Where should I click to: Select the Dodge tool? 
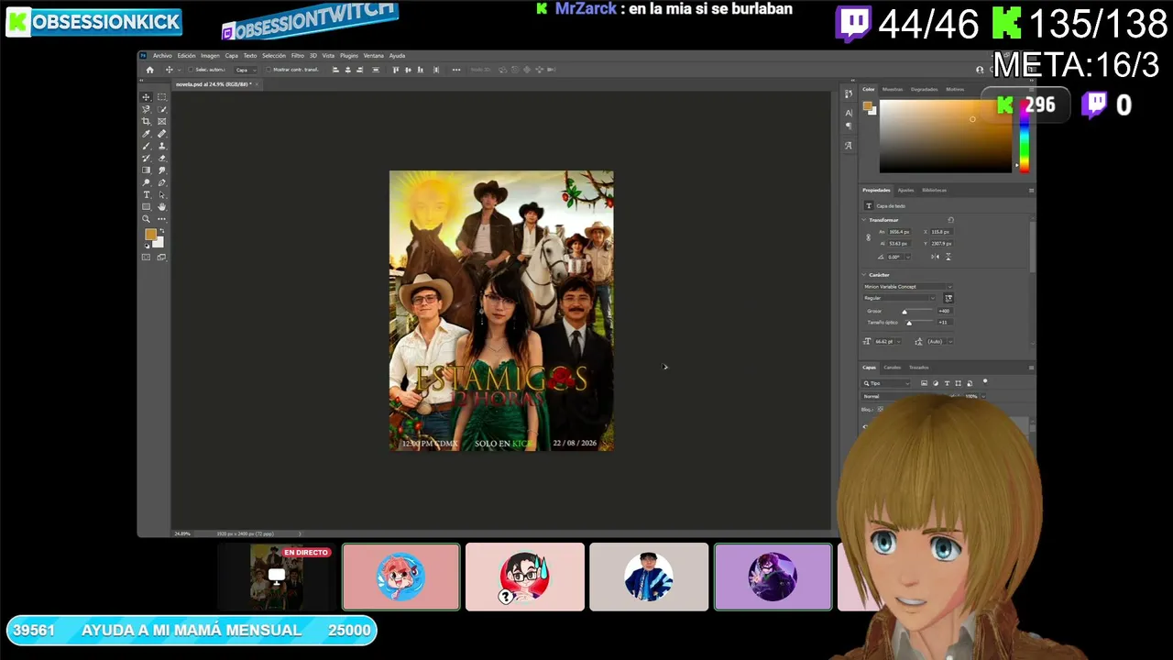pos(146,182)
